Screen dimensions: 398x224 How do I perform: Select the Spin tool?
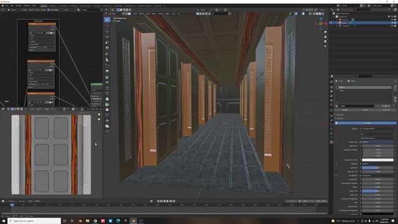coord(107,105)
